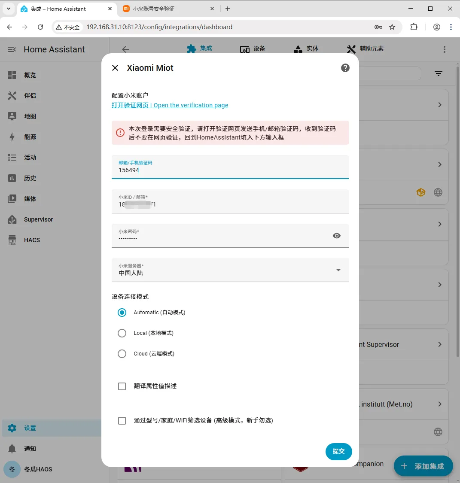Open the Chrome three-dot menu

(x=451, y=27)
